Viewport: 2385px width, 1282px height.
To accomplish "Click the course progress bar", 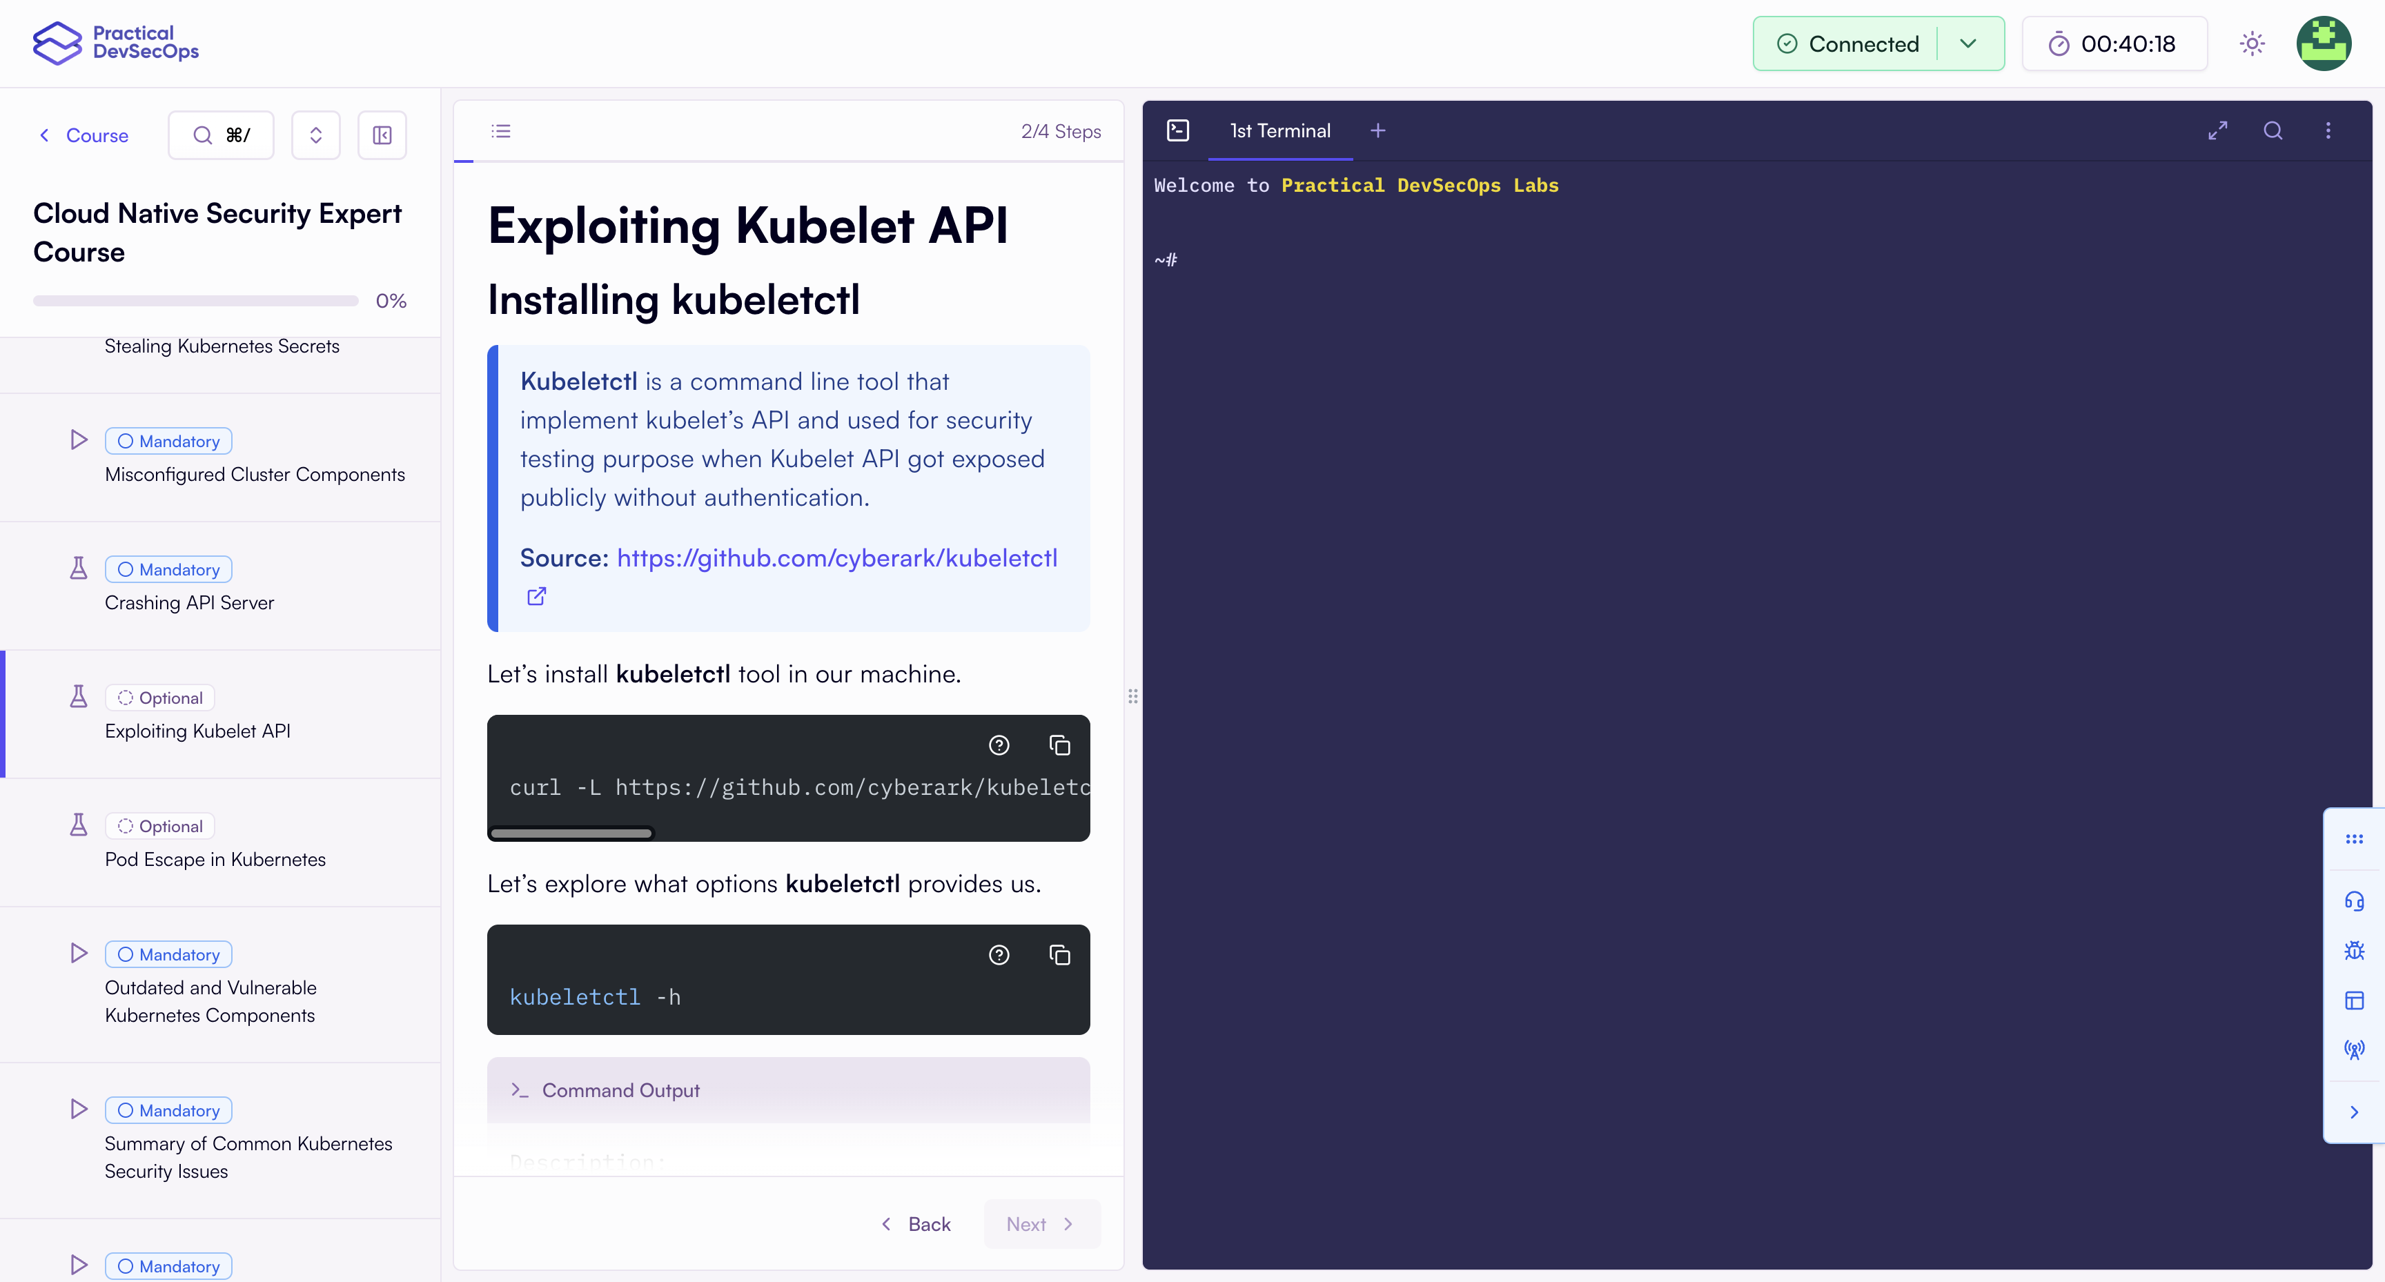I will (x=195, y=300).
